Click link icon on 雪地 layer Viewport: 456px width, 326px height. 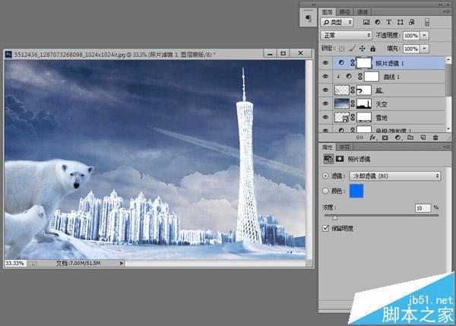[353, 117]
